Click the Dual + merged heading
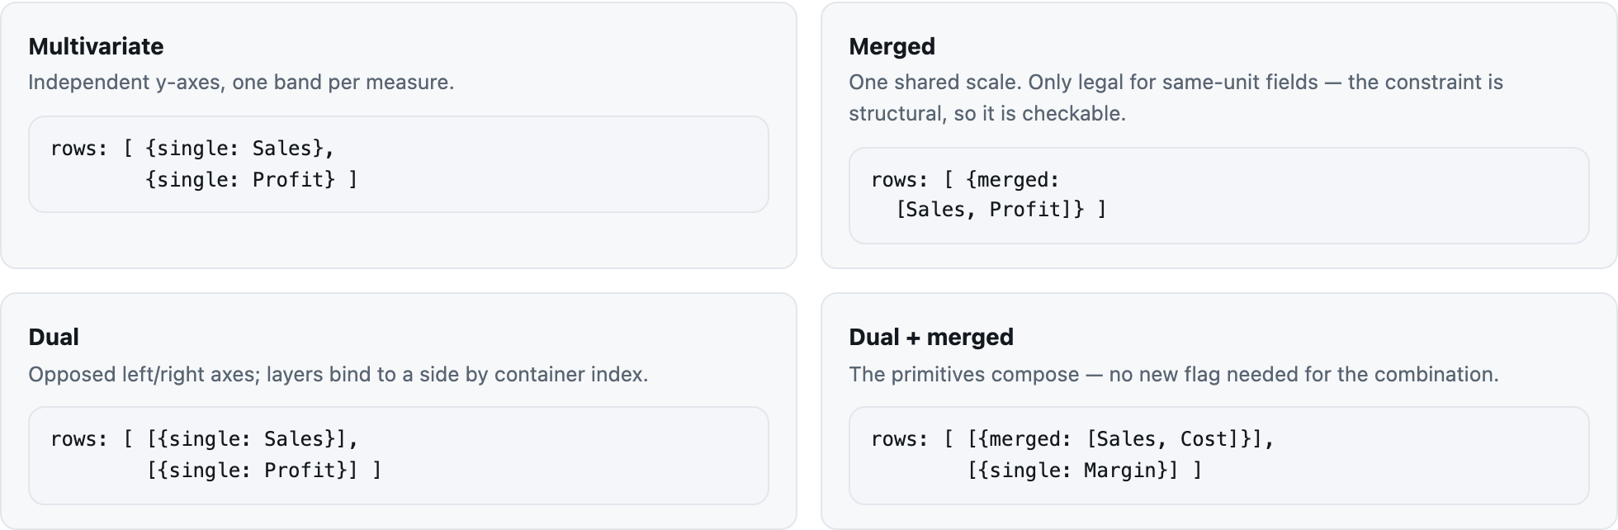The height and width of the screenshot is (530, 1618). click(x=931, y=337)
